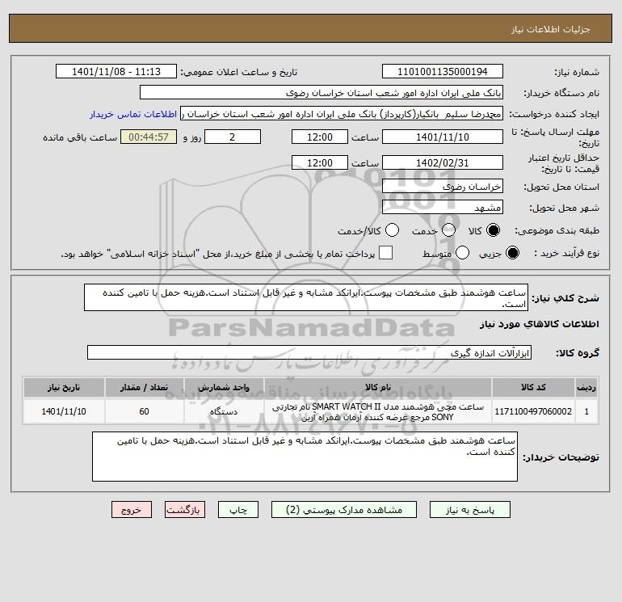The image size is (622, 602).
Task: Click the buyer notes text area
Action: tap(305, 457)
